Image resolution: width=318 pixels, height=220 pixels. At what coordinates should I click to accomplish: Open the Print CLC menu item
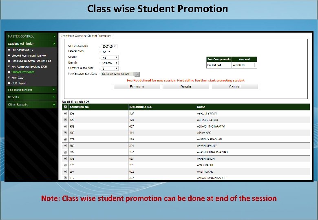18,77
